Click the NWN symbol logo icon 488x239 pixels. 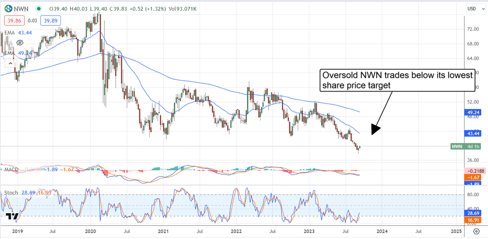(x=8, y=8)
